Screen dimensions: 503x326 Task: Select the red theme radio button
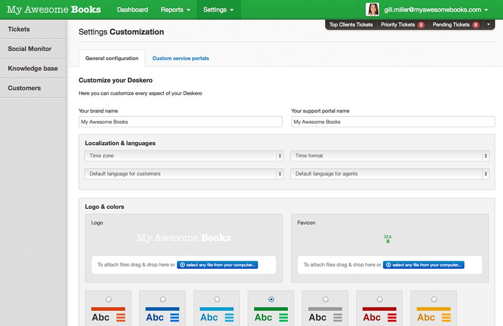tap(379, 299)
